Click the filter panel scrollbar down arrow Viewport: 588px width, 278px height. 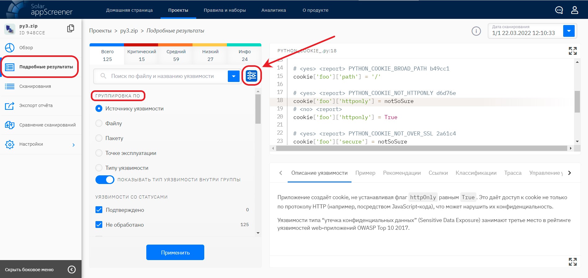pyautogui.click(x=258, y=233)
